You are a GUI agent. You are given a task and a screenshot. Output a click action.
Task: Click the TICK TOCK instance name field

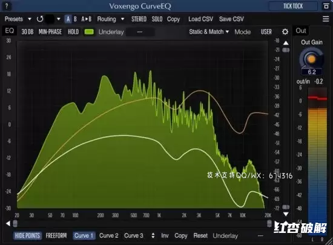(293, 6)
